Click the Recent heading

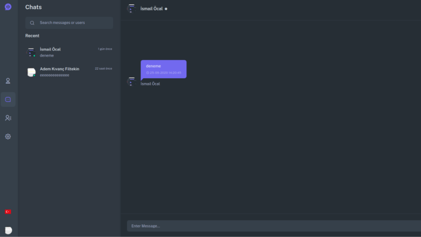coord(32,35)
